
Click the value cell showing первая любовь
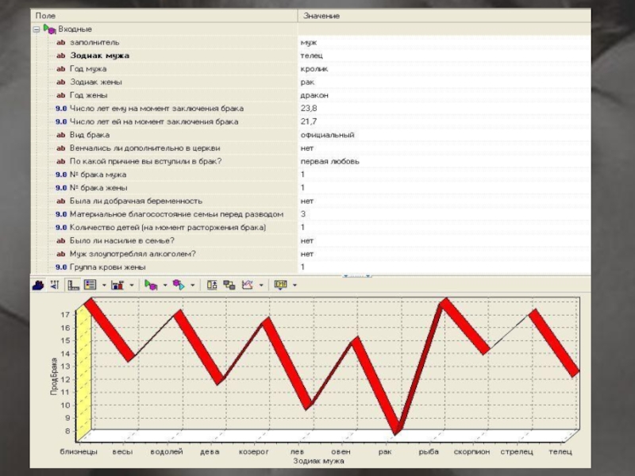coord(329,161)
